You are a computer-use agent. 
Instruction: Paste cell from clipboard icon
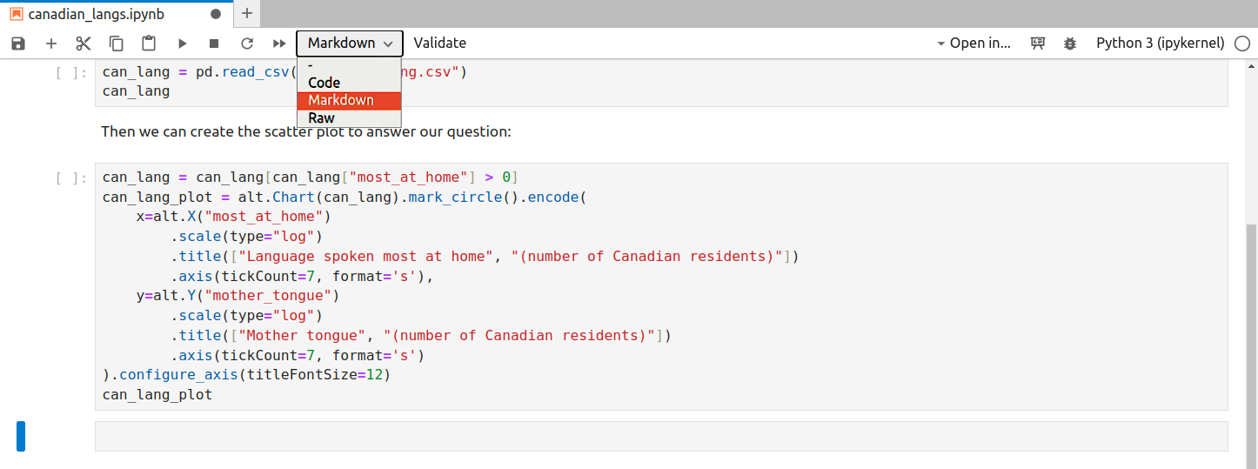pos(149,44)
